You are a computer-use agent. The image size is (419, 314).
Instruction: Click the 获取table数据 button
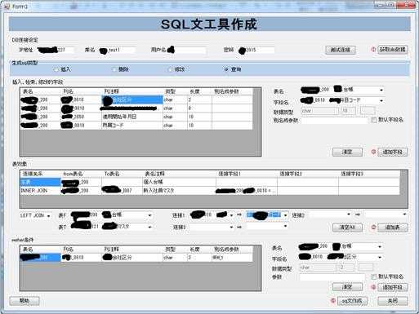pos(393,50)
